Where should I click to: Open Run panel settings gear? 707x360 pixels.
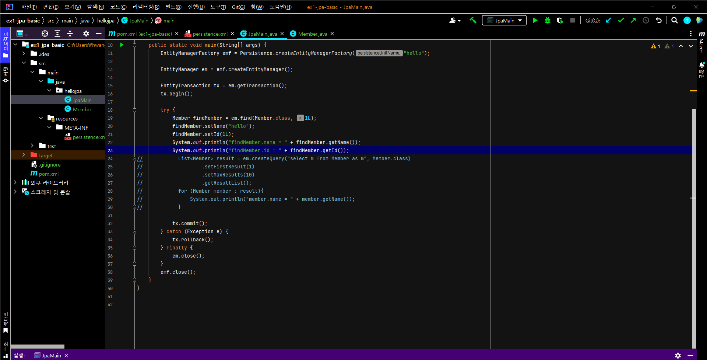click(678, 356)
